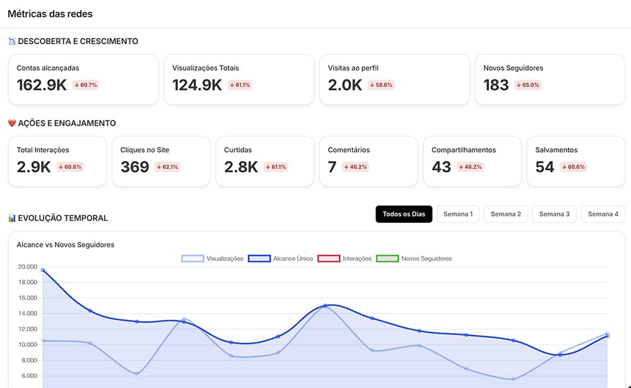This screenshot has height=388, width=631.
Task: Open the Semana 4 view
Action: pos(603,214)
